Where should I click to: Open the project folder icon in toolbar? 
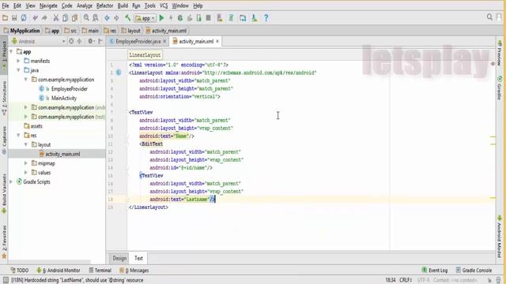coord(5,18)
